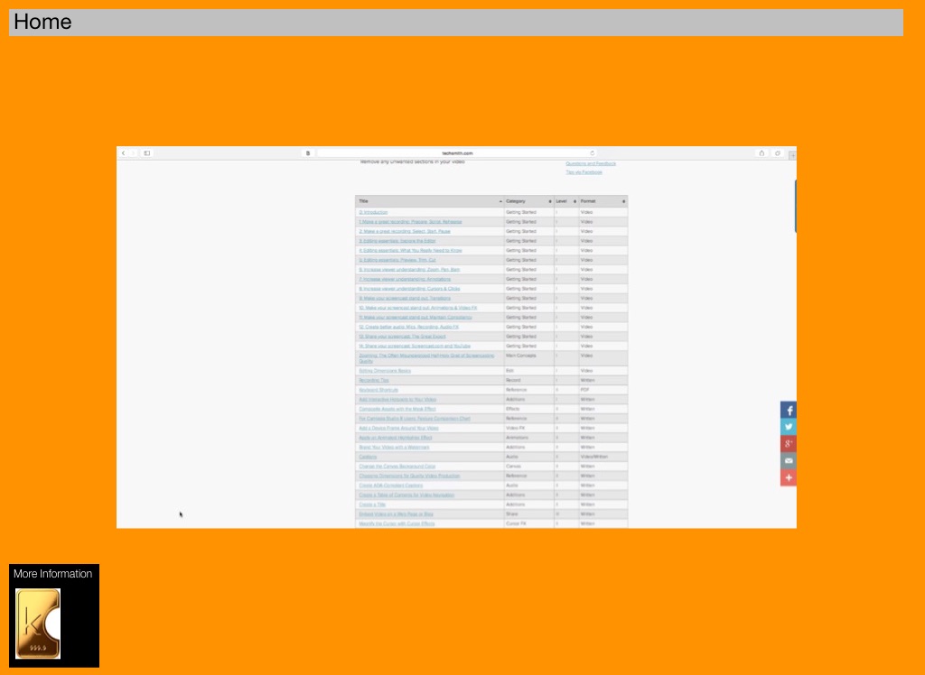The image size is (925, 675).
Task: Click Safari's back arrow button
Action: click(x=124, y=153)
